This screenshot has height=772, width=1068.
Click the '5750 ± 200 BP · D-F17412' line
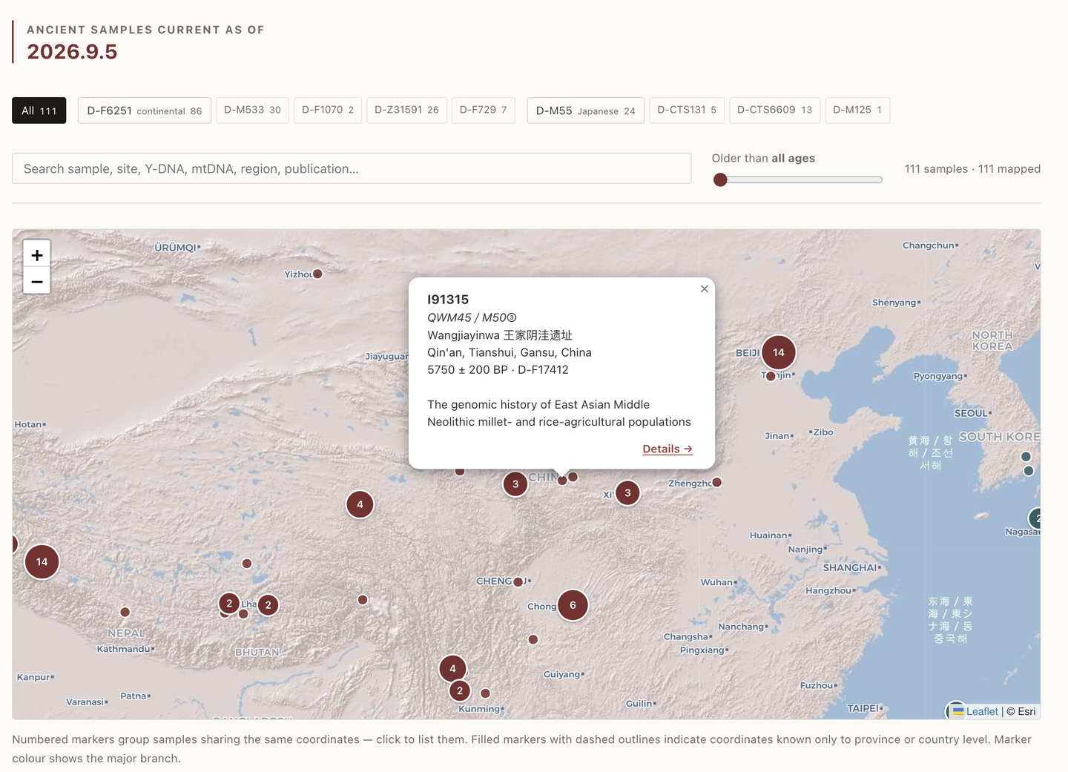coord(498,369)
